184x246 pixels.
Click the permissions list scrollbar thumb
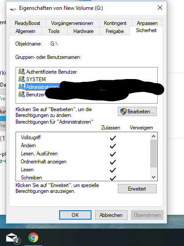click(x=153, y=154)
